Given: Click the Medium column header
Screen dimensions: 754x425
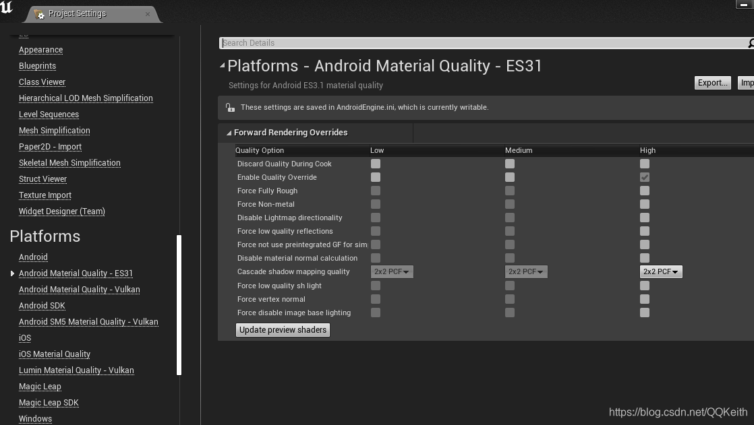Looking at the screenshot, I should pos(519,150).
